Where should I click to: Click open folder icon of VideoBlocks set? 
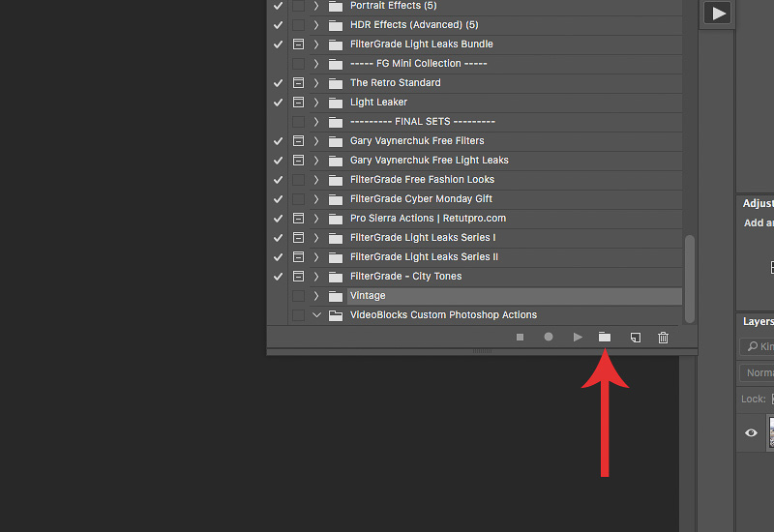point(336,315)
